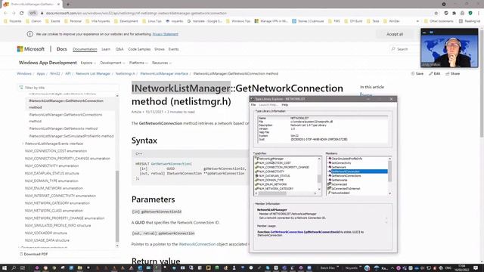Open the Q&A tab in Docs header
This screenshot has height=272, width=484.
[119, 49]
